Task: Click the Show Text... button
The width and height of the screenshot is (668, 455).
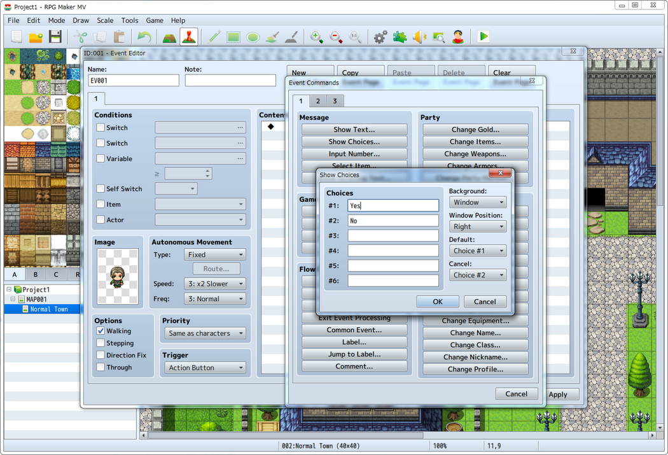Action: (354, 130)
